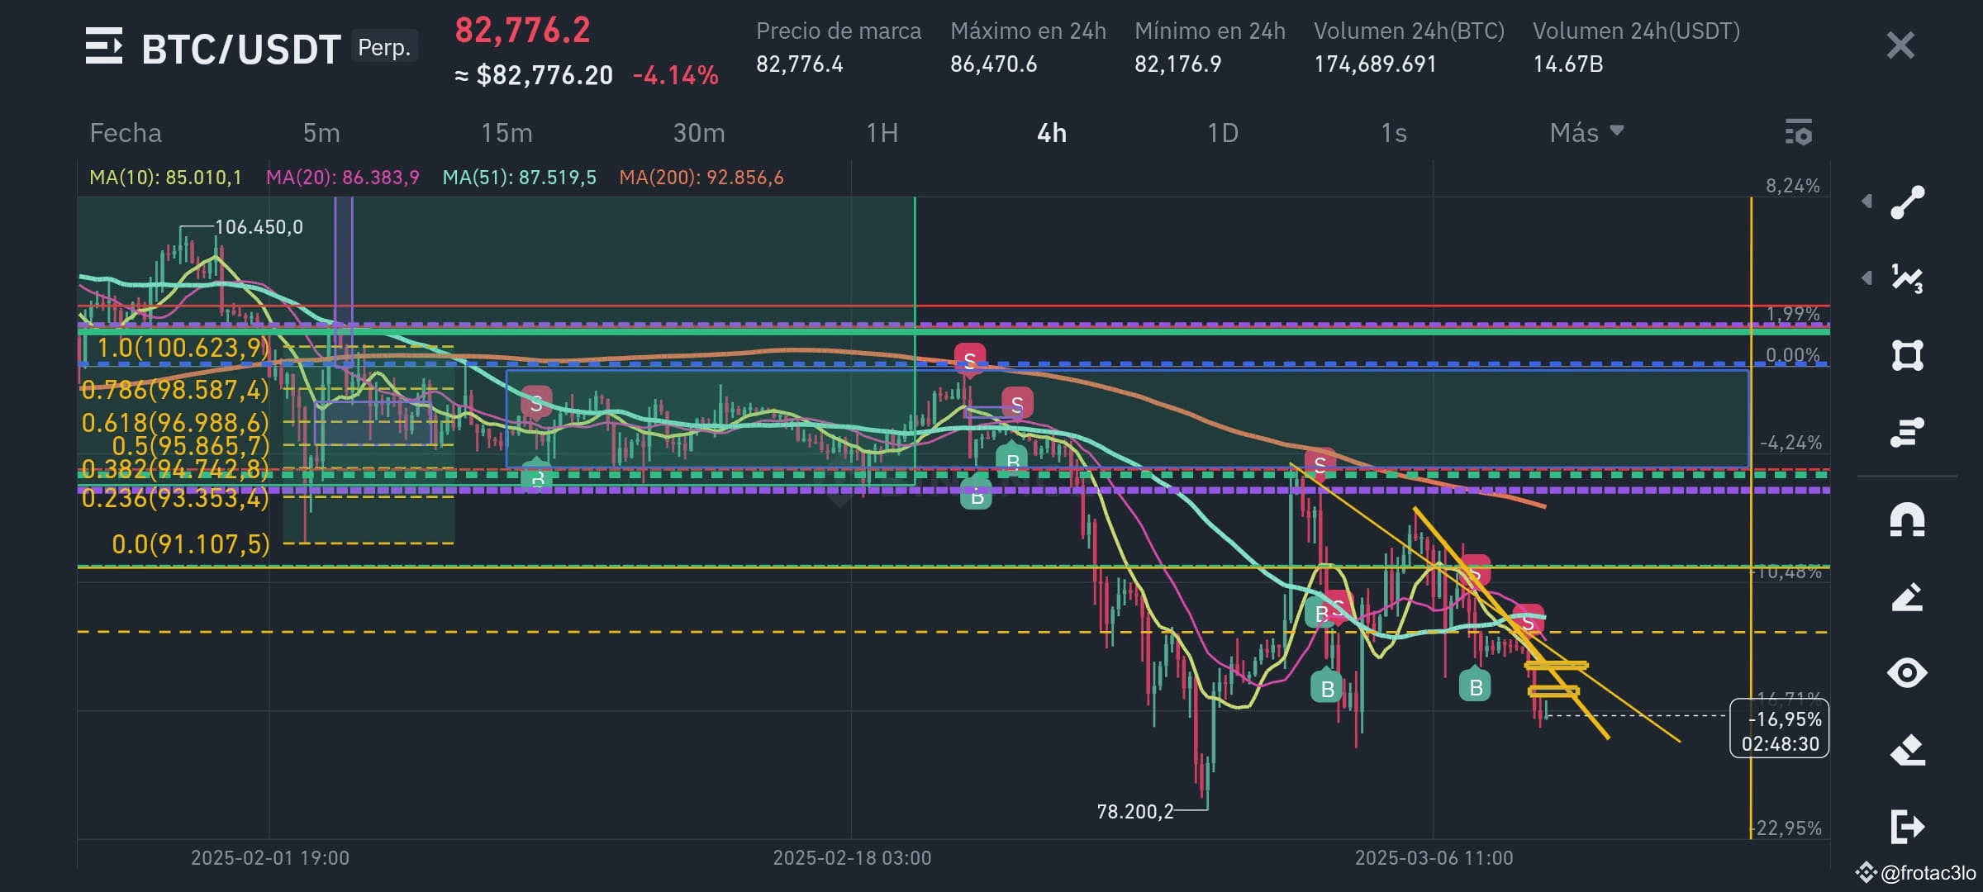Select the trend line drawing tool
Image resolution: width=1983 pixels, height=892 pixels.
[1907, 202]
